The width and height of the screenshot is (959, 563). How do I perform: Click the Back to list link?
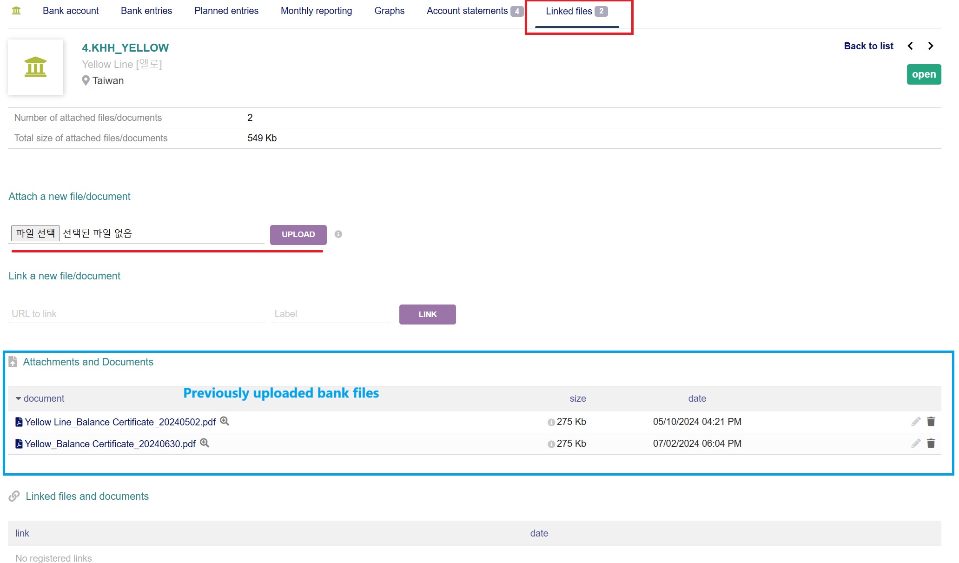click(868, 46)
